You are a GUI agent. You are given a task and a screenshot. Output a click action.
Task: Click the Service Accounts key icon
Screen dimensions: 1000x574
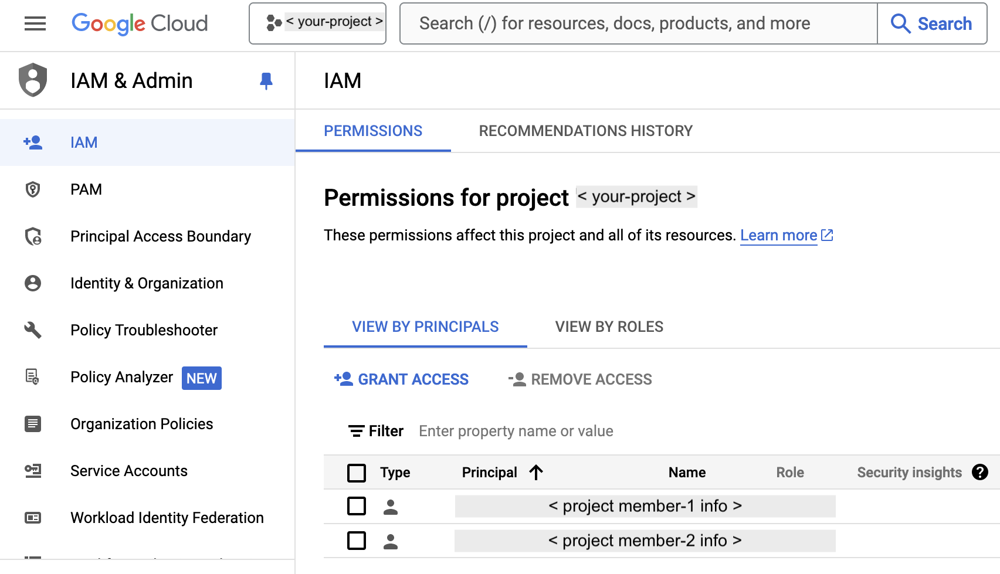click(33, 471)
